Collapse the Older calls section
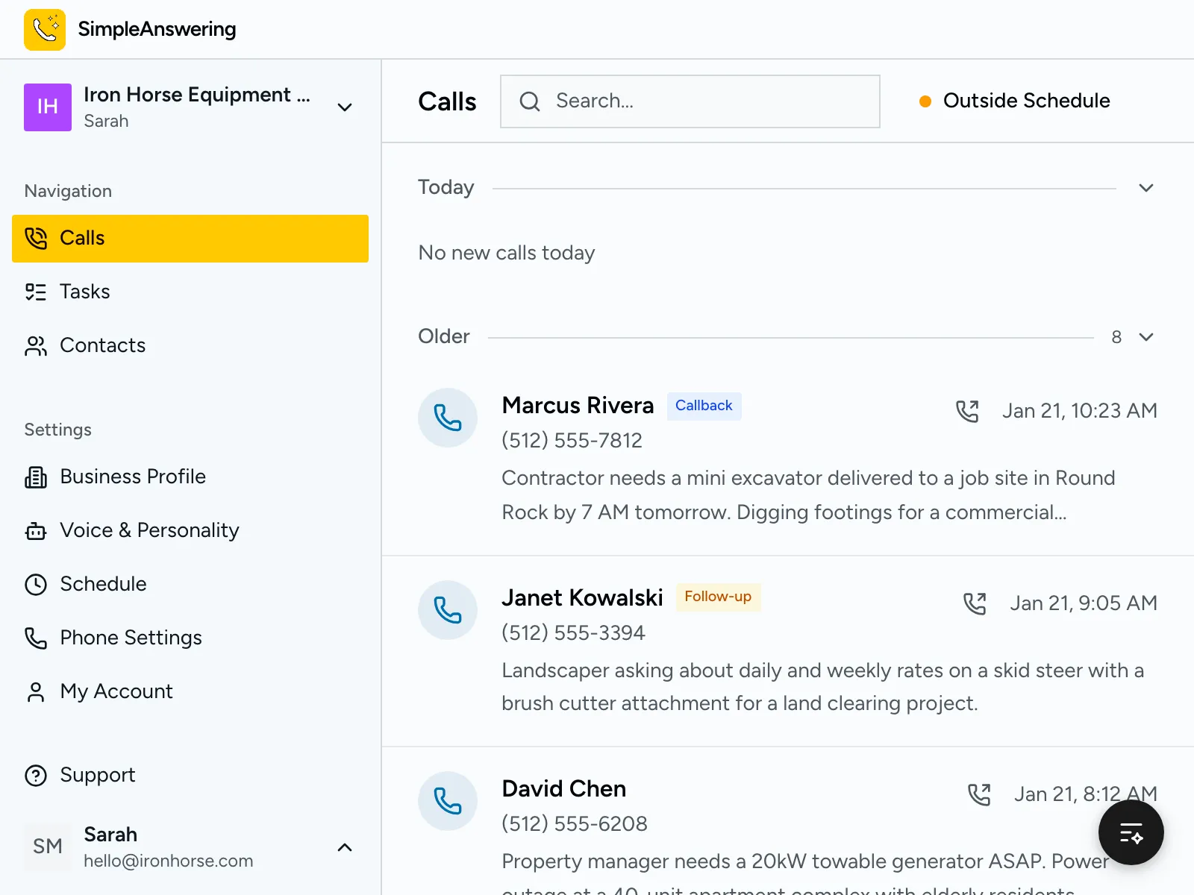 [1147, 336]
